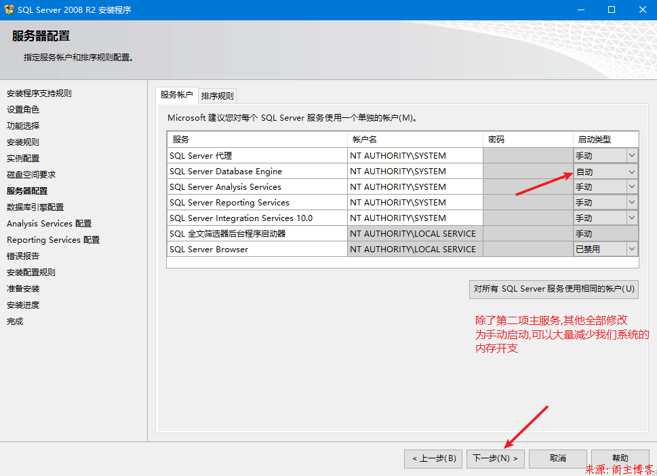This screenshot has width=657, height=476.
Task: Select the account name cell for SQL Server 代理
Action: coord(415,155)
